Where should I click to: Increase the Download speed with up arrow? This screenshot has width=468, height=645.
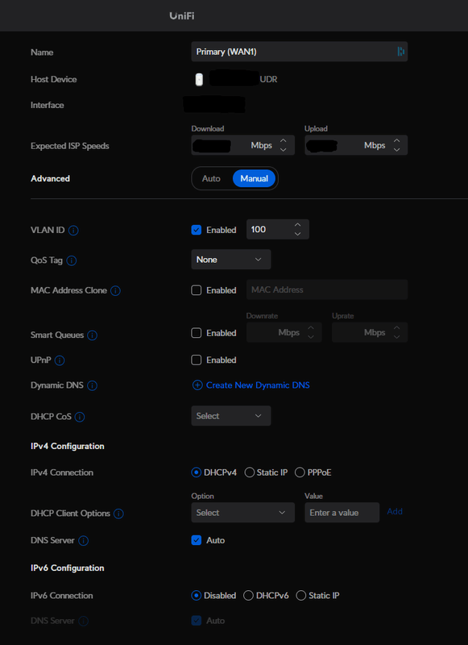click(283, 140)
